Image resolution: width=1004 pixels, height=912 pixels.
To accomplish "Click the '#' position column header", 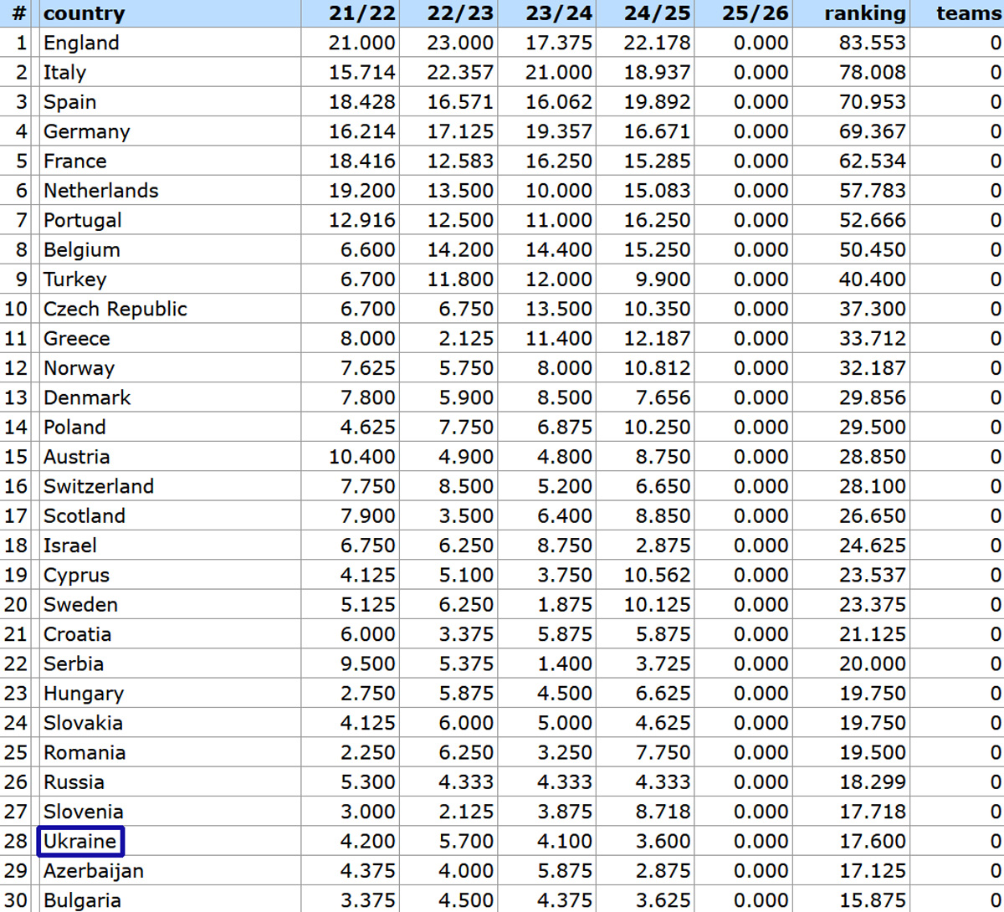I will (x=19, y=13).
